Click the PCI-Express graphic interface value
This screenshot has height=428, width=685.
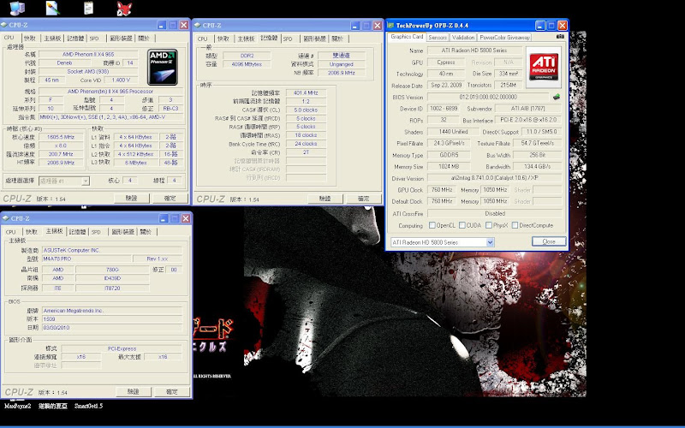point(122,348)
